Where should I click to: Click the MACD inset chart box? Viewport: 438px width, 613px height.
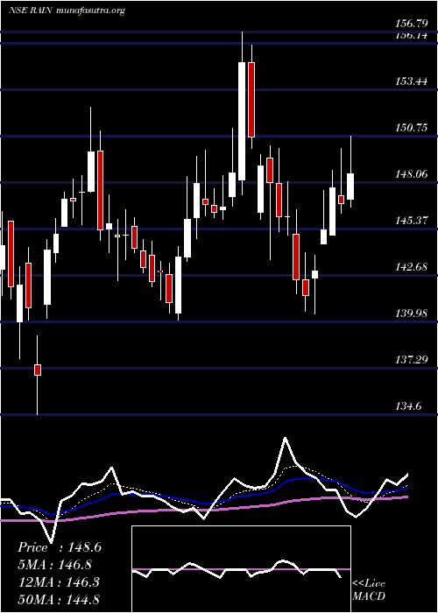[241, 569]
